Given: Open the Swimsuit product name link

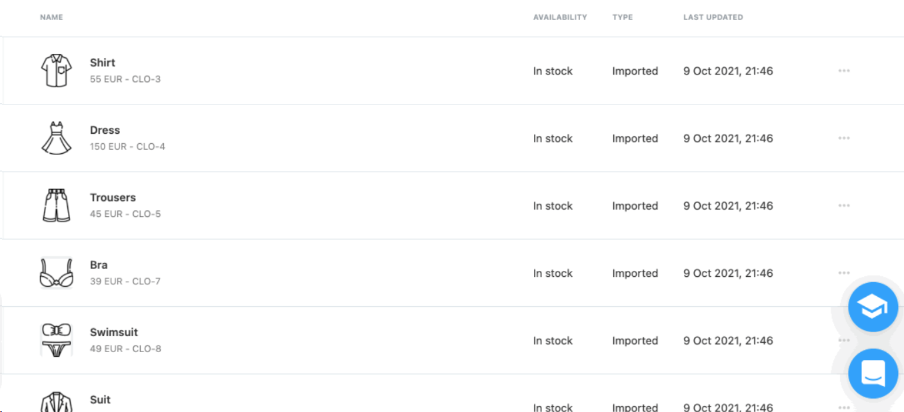Looking at the screenshot, I should (114, 332).
